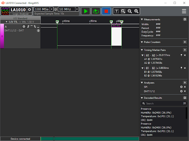Select the first 'CRC: 0x44' result
The image size is (189, 141).
(x=147, y=120)
